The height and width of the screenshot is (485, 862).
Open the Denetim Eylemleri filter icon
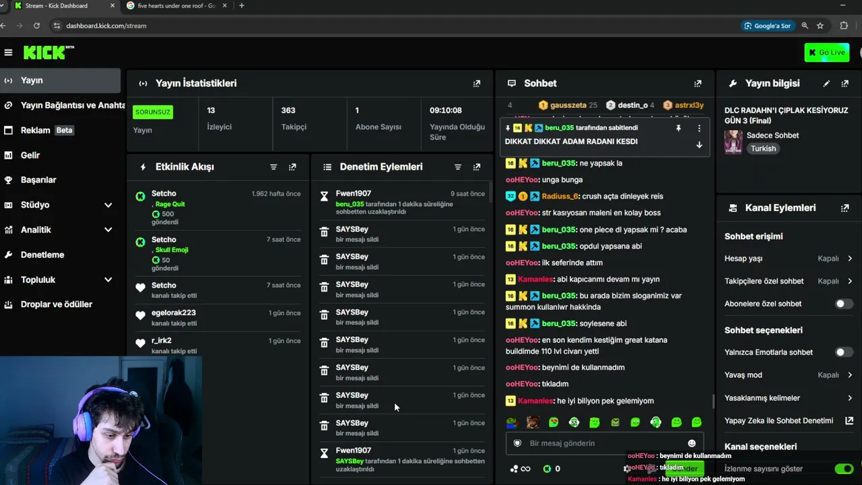coord(458,167)
